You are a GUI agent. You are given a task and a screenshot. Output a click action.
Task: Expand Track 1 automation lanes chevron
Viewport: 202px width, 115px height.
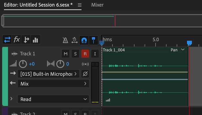click(11, 99)
